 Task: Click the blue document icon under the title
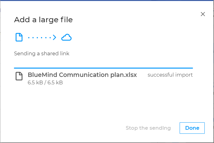coord(19,37)
